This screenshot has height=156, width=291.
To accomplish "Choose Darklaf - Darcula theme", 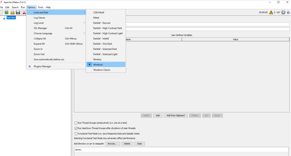I will click(x=102, y=23).
